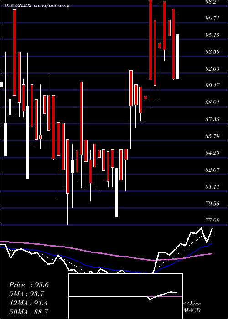Click the 96.71 price axis label

[x=212, y=18]
